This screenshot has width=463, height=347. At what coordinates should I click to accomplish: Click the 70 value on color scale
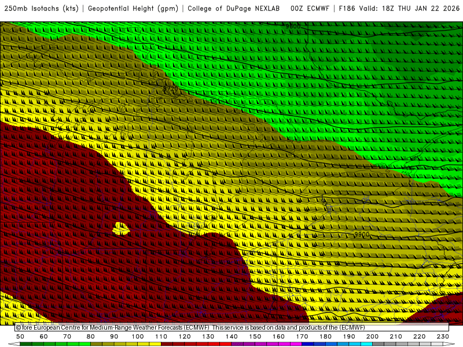pyautogui.click(x=67, y=337)
